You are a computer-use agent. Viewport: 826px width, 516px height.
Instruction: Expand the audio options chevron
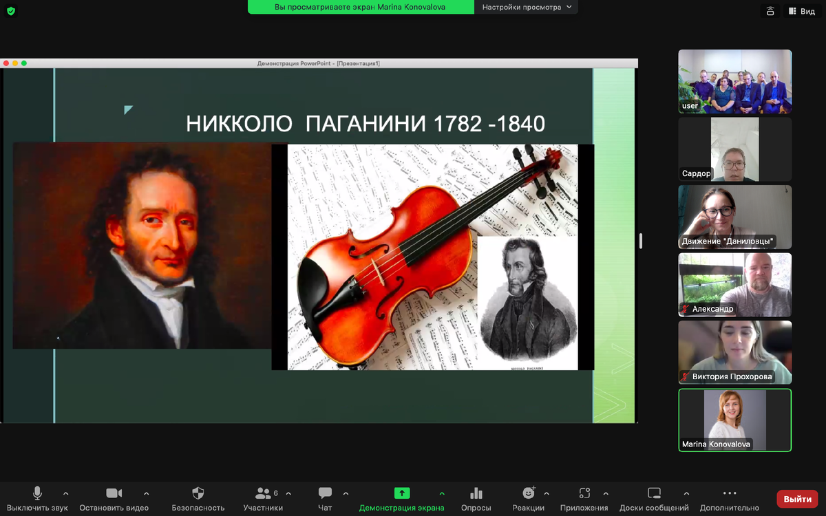(65, 493)
